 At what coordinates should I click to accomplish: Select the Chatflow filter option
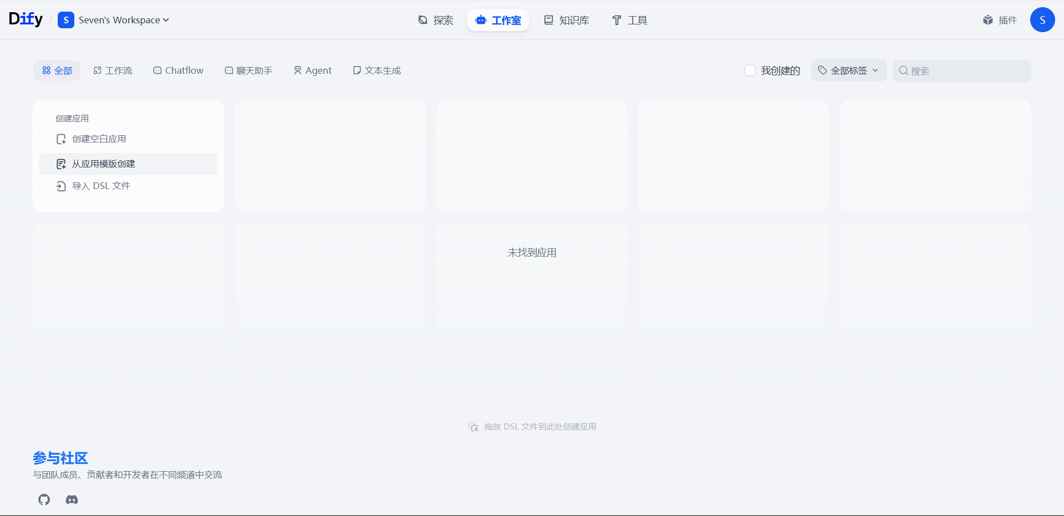(178, 70)
